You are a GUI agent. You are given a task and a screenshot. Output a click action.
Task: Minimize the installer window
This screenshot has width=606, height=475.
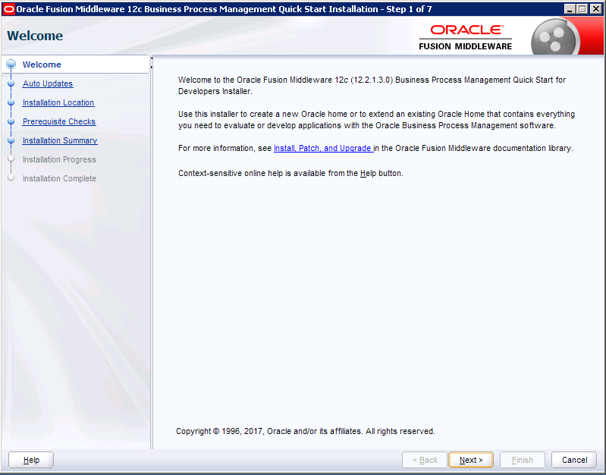tap(569, 9)
